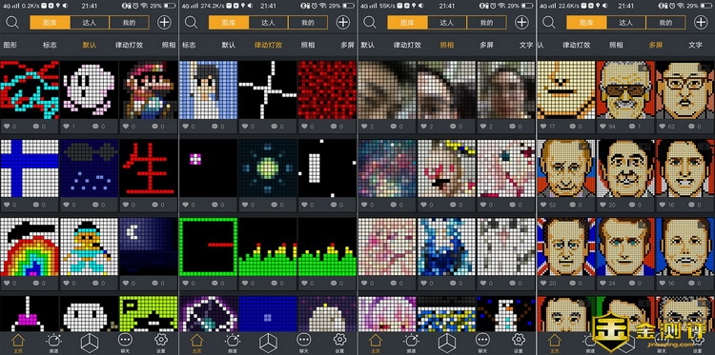
Task: Go to 主页 home on 律动灯效 screen
Action: 196,344
